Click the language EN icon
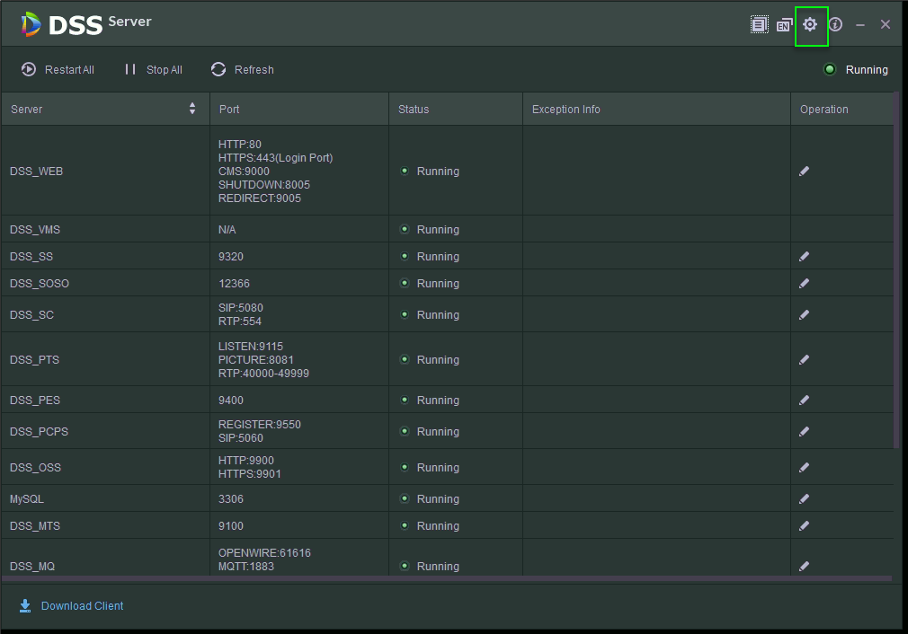Image resolution: width=908 pixels, height=634 pixels. point(784,25)
